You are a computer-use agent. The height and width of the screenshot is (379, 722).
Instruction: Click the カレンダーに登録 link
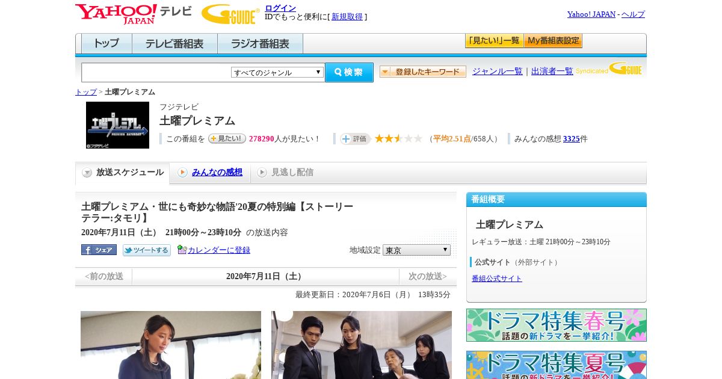219,250
